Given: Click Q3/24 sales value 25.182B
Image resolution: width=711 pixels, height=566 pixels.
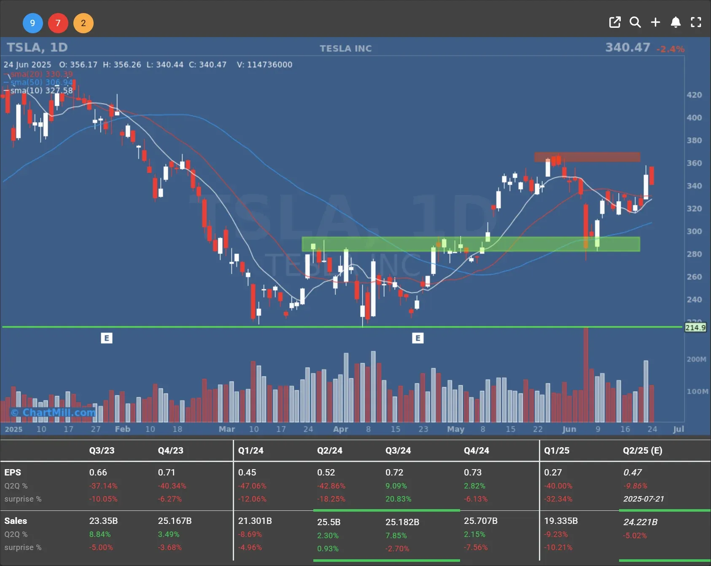Looking at the screenshot, I should pos(402,522).
